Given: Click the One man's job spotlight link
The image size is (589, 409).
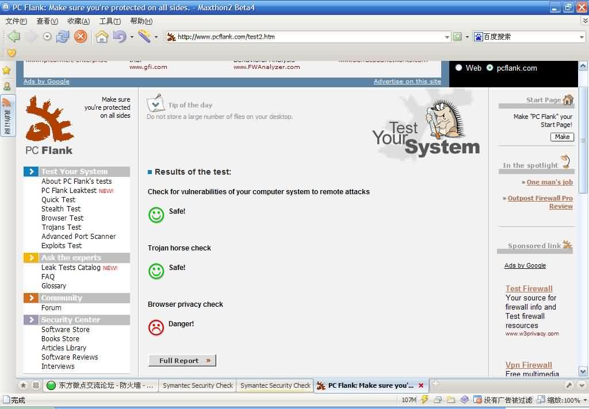Looking at the screenshot, I should coord(549,182).
